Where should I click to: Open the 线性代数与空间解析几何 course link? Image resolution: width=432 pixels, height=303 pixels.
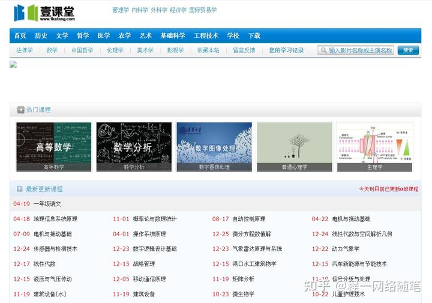pos(362,234)
